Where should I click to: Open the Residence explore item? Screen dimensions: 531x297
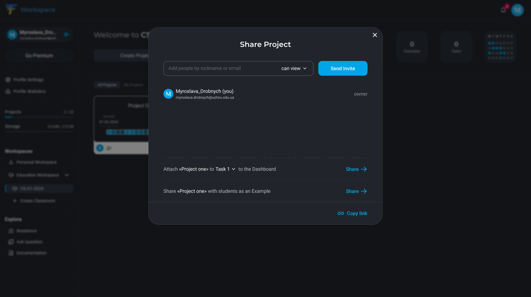pyautogui.click(x=26, y=231)
